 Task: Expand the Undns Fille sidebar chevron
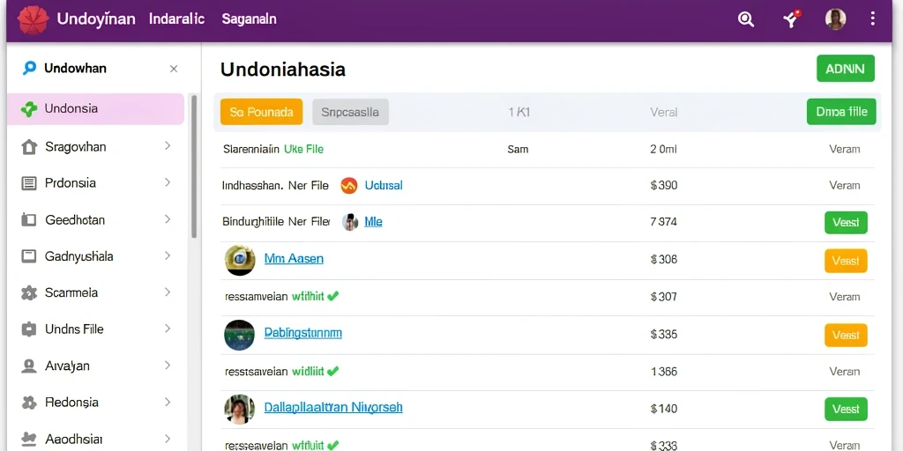(168, 329)
